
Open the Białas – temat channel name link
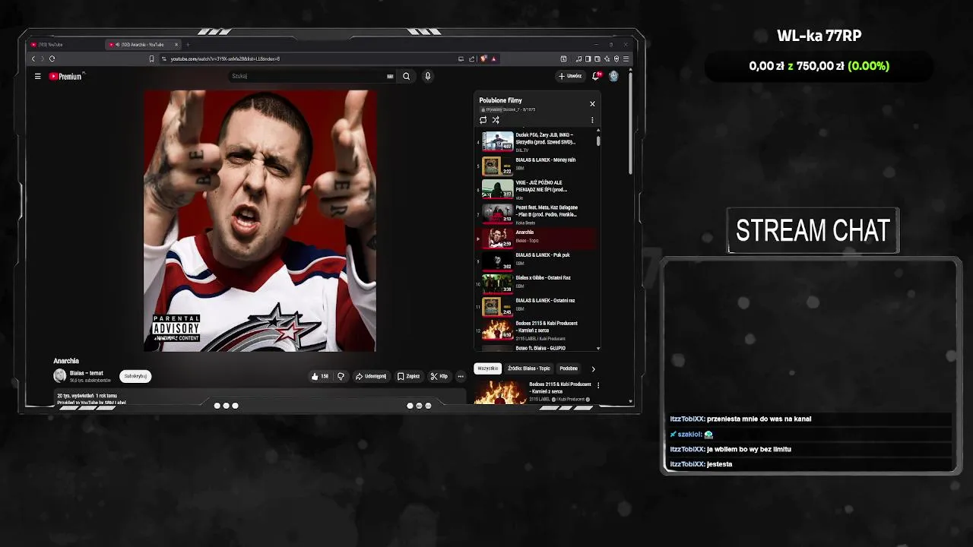pos(86,373)
